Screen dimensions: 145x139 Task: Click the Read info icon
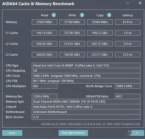pos(54,15)
